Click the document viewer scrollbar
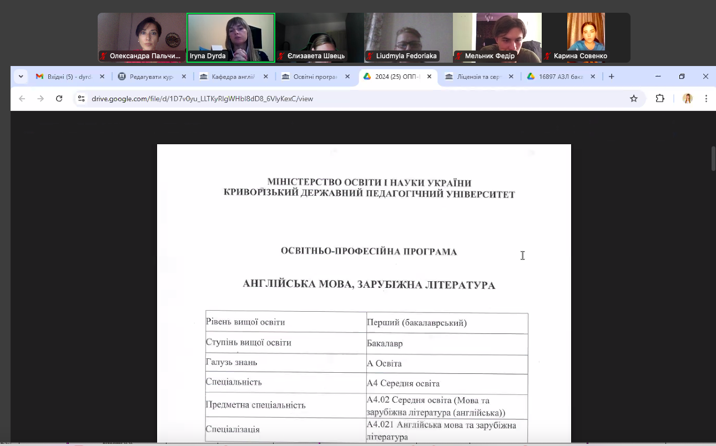 [713, 159]
